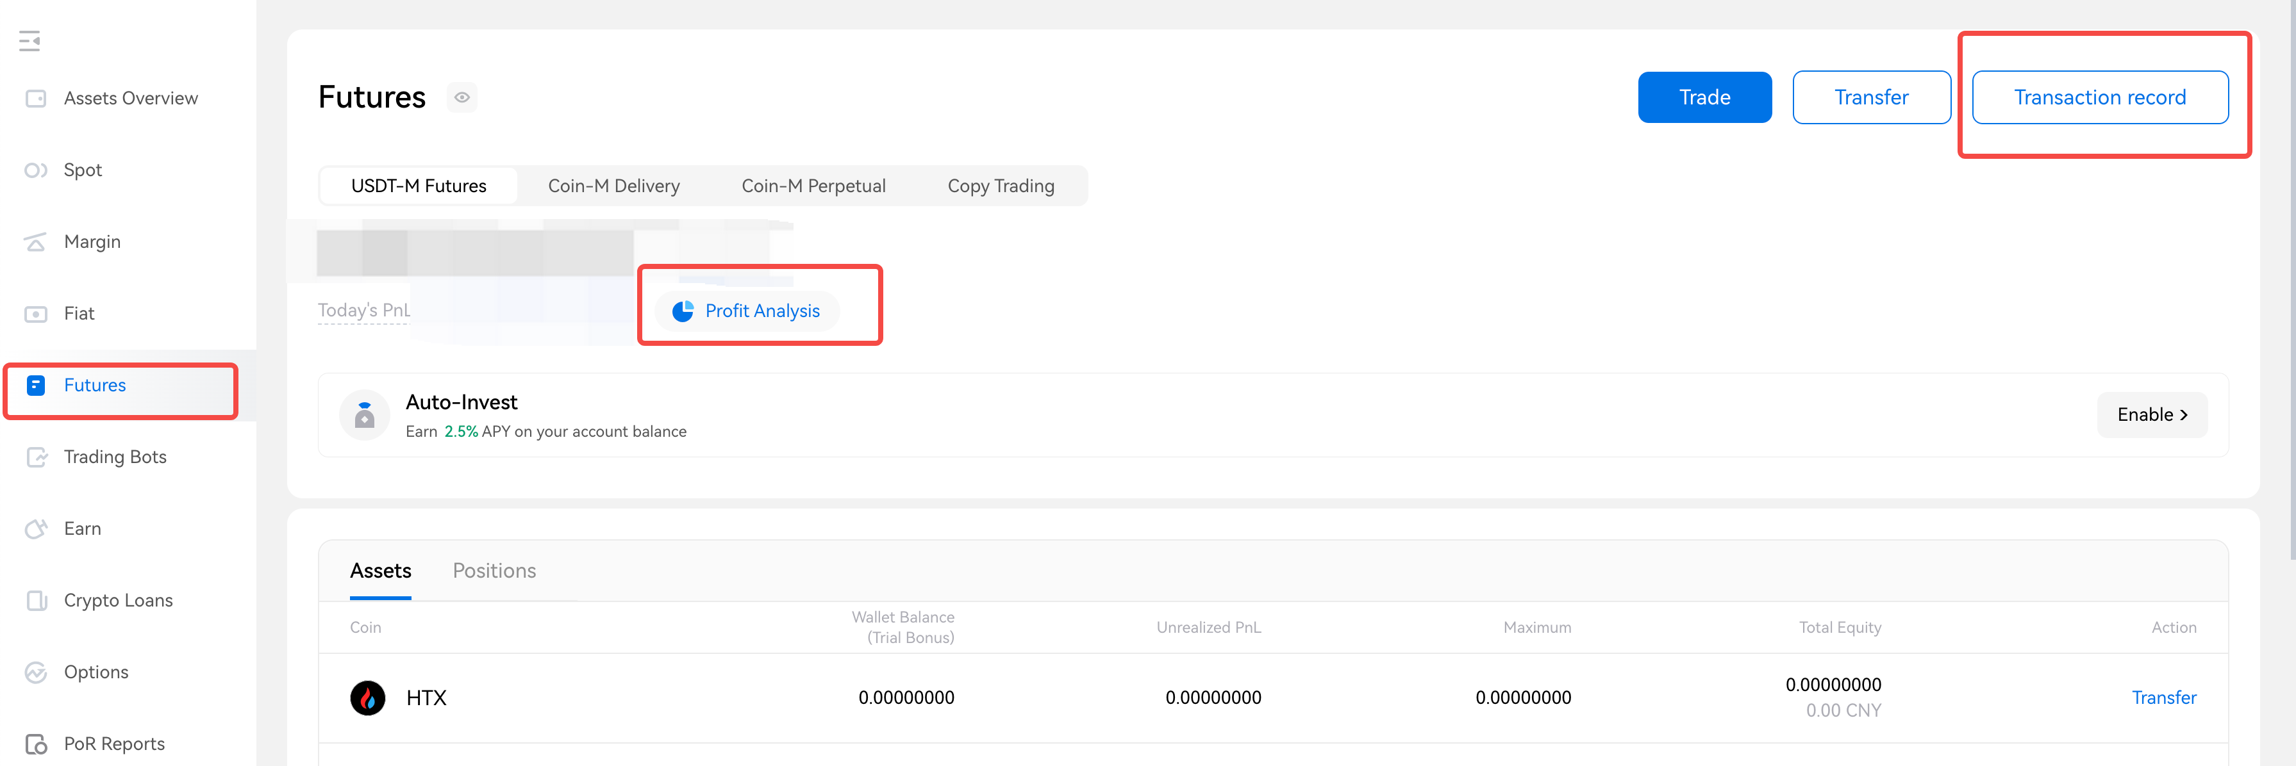The image size is (2296, 766).
Task: Click the Margin scale icon
Action: click(36, 242)
